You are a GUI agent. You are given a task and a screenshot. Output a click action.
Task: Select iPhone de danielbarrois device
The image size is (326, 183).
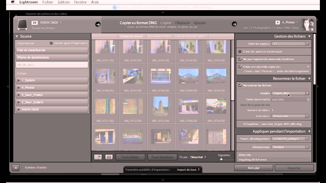pos(52,57)
